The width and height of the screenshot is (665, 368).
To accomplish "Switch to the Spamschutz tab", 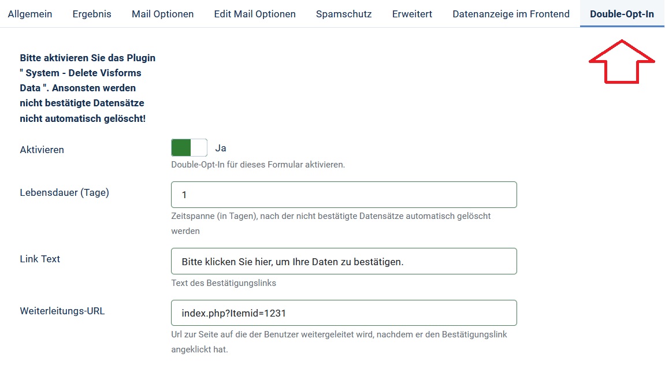I will tap(343, 13).
